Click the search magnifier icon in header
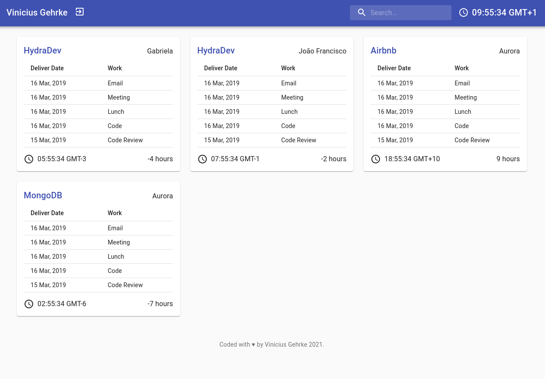This screenshot has height=379, width=545. (361, 13)
